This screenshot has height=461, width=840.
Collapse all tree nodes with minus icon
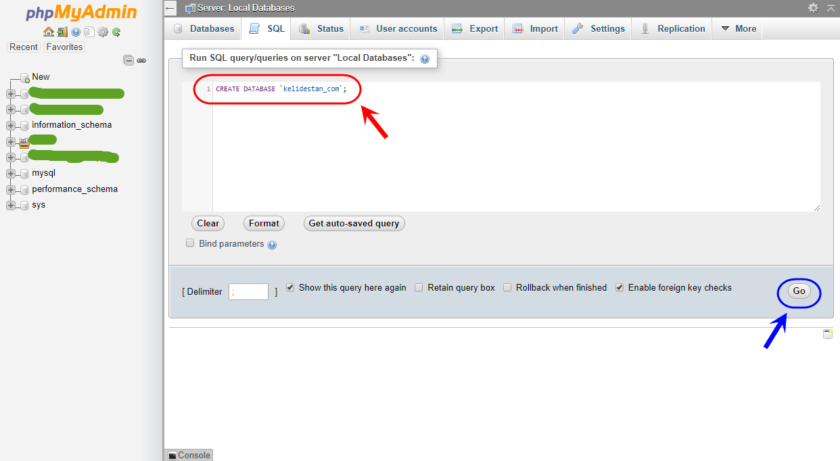tap(129, 60)
